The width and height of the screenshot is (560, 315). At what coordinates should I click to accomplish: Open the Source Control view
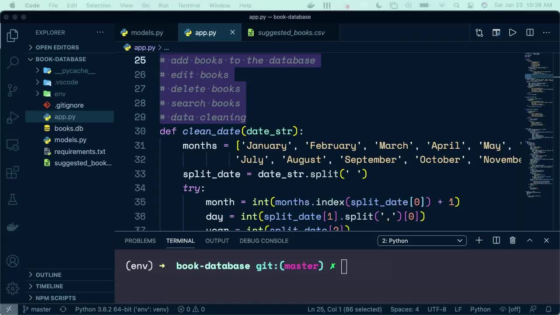tap(12, 90)
